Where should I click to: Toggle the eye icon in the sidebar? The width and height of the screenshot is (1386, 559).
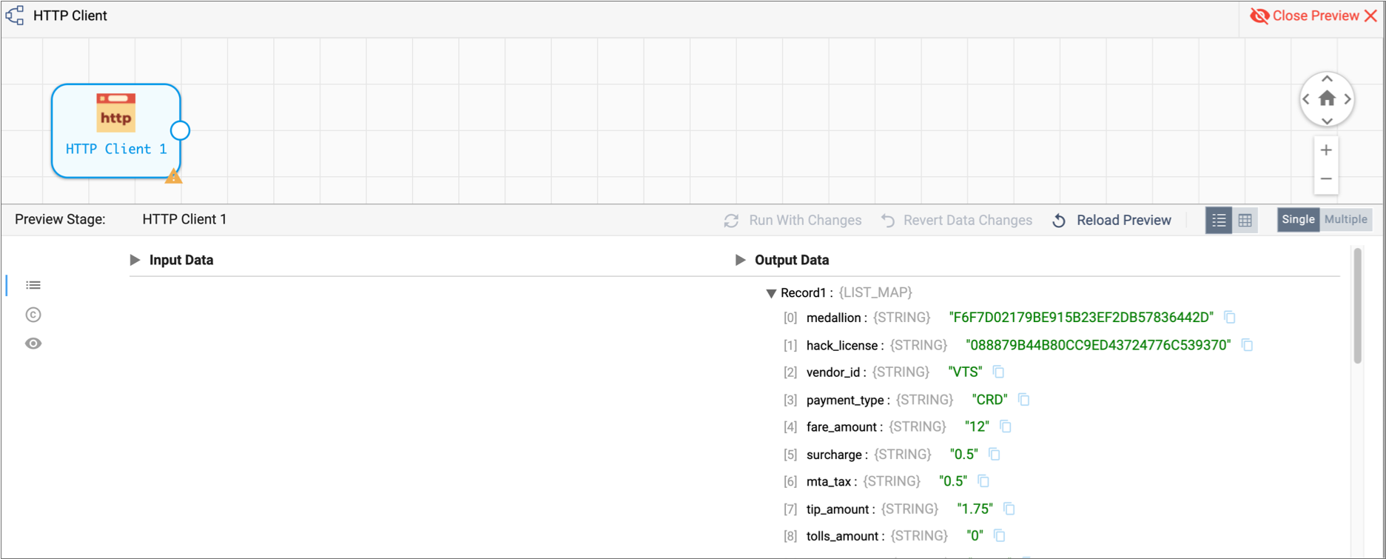point(33,344)
